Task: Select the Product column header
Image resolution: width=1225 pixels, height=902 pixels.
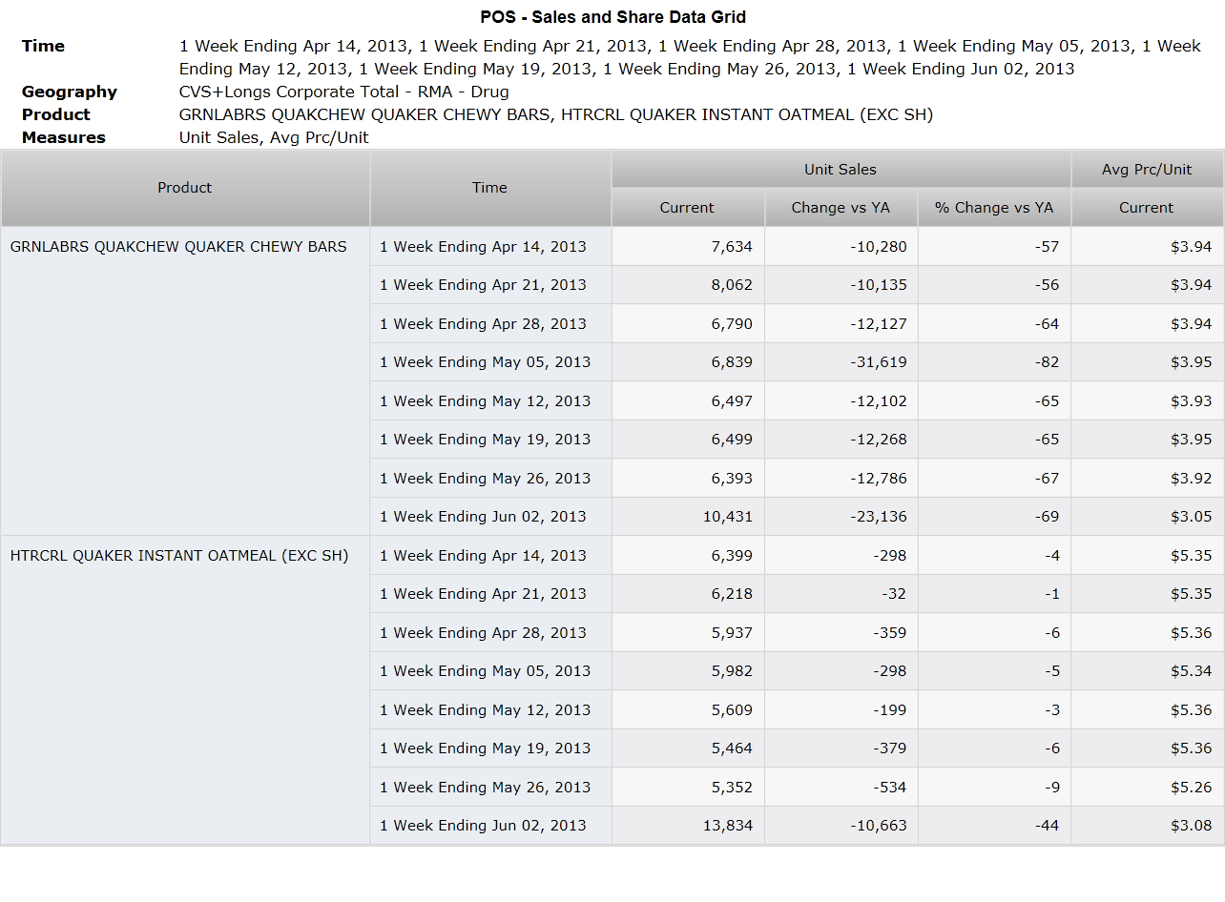Action: 185,188
